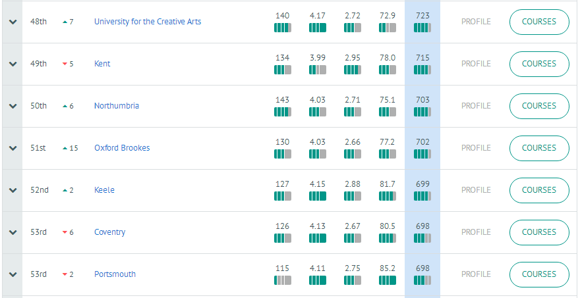Open the Keele profile
This screenshot has width=580, height=298.
(x=476, y=190)
